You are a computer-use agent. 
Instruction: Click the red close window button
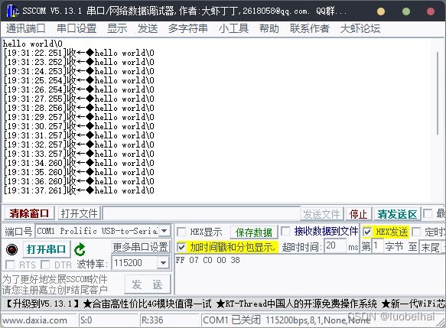point(431,11)
